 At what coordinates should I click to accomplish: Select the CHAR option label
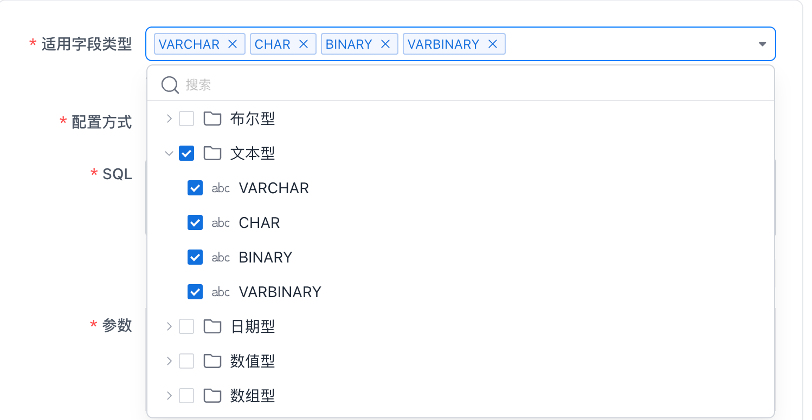tap(259, 223)
